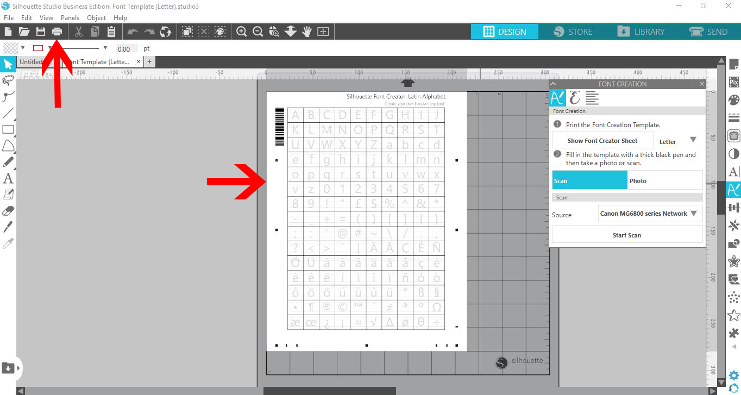Expand the fill pattern dropdown arrow
Viewport: 741px width, 395px height.
(23, 48)
